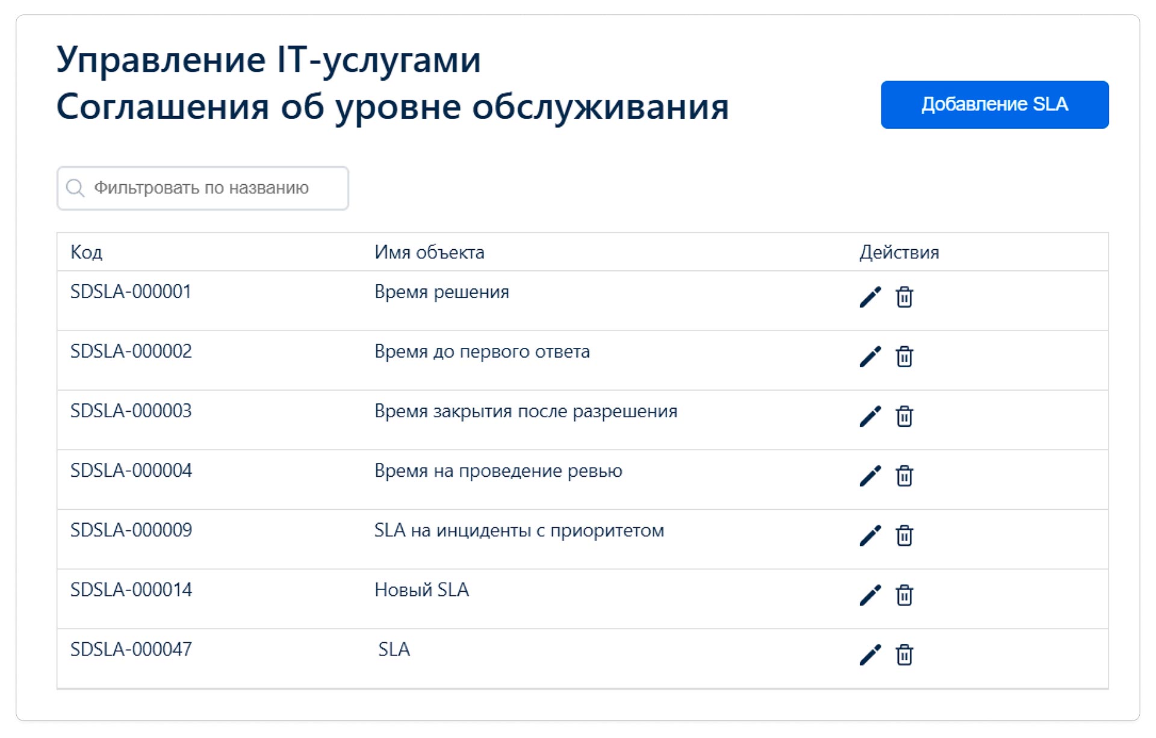Viewport: 1156px width, 738px height.
Task: Delete Время закрытия после разрешения entry
Action: [x=904, y=416]
